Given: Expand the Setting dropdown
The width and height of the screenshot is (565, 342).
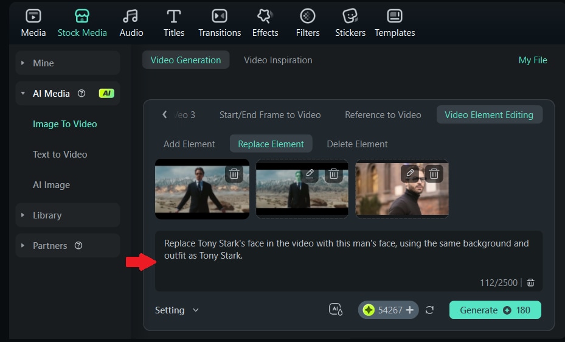Looking at the screenshot, I should click(x=176, y=310).
